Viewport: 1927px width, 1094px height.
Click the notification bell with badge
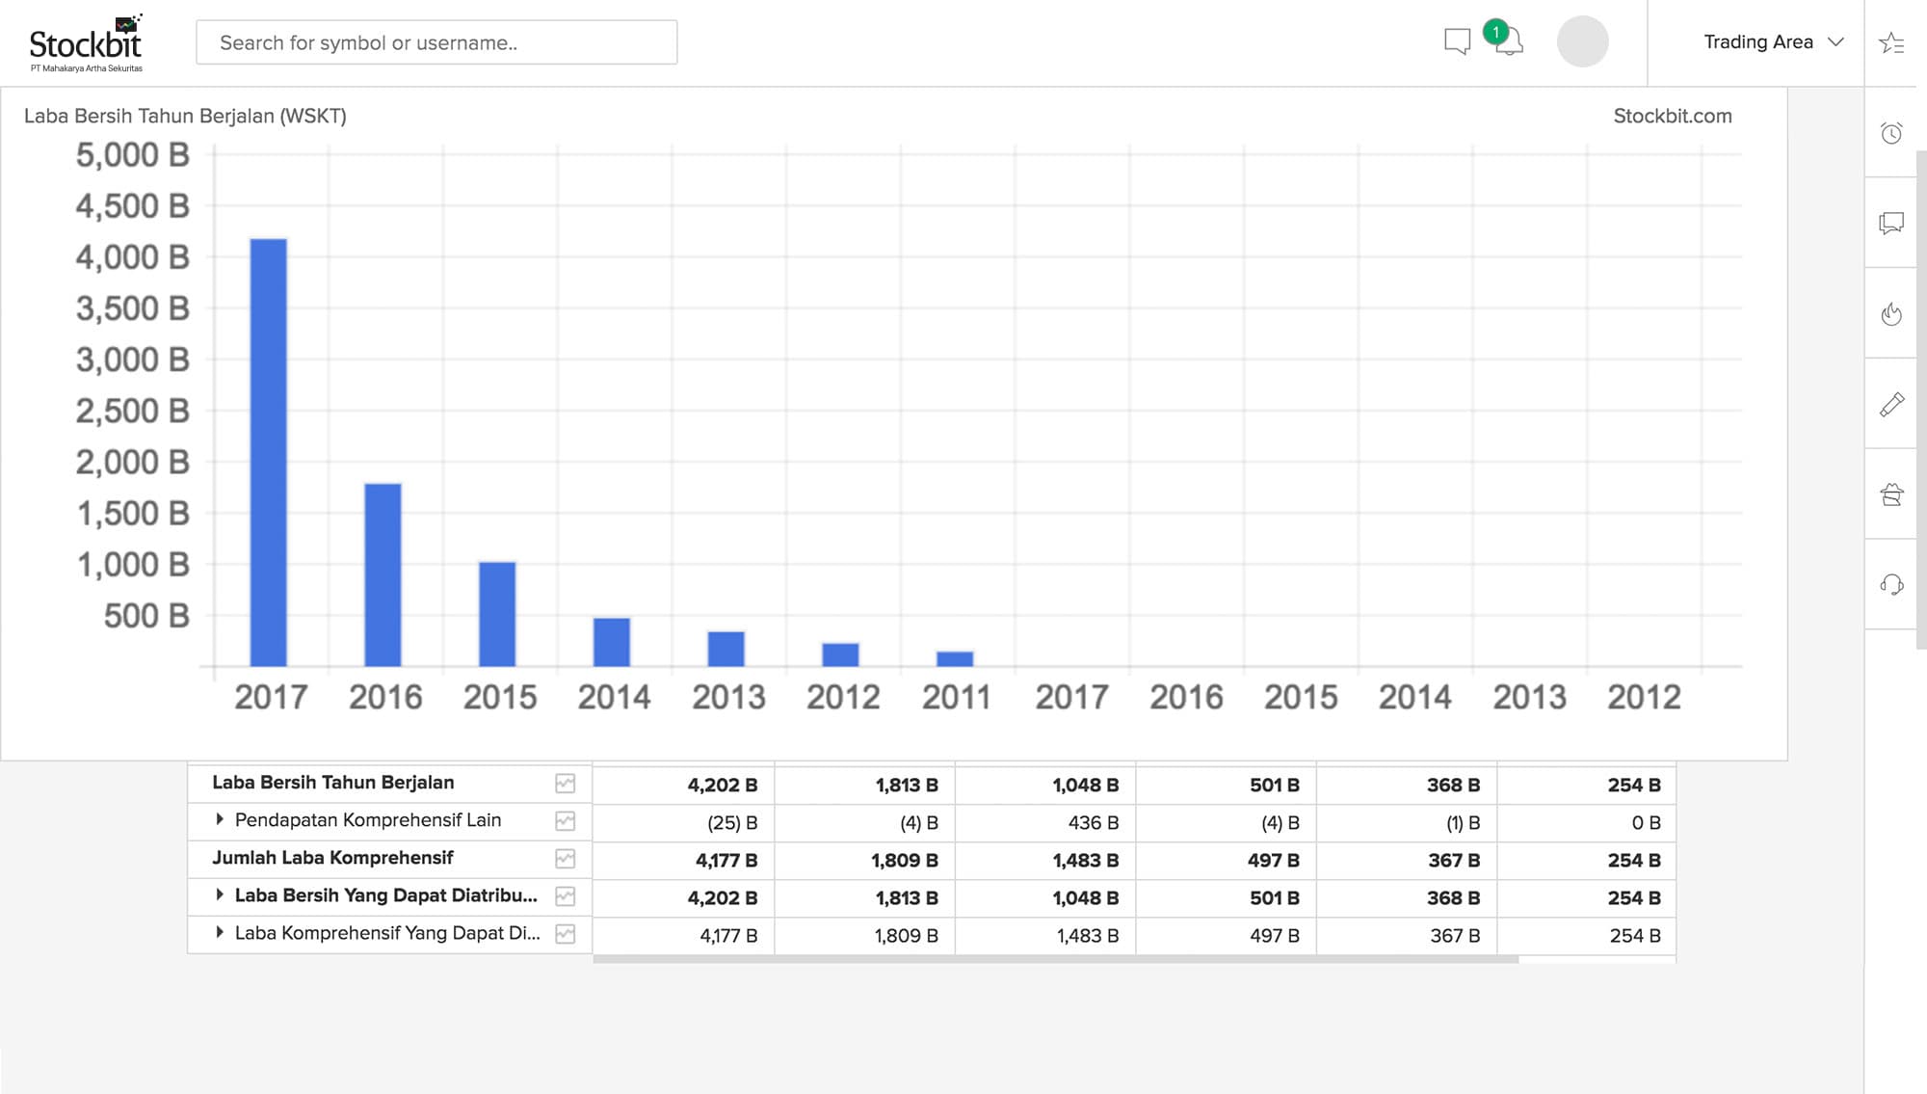click(x=1509, y=42)
